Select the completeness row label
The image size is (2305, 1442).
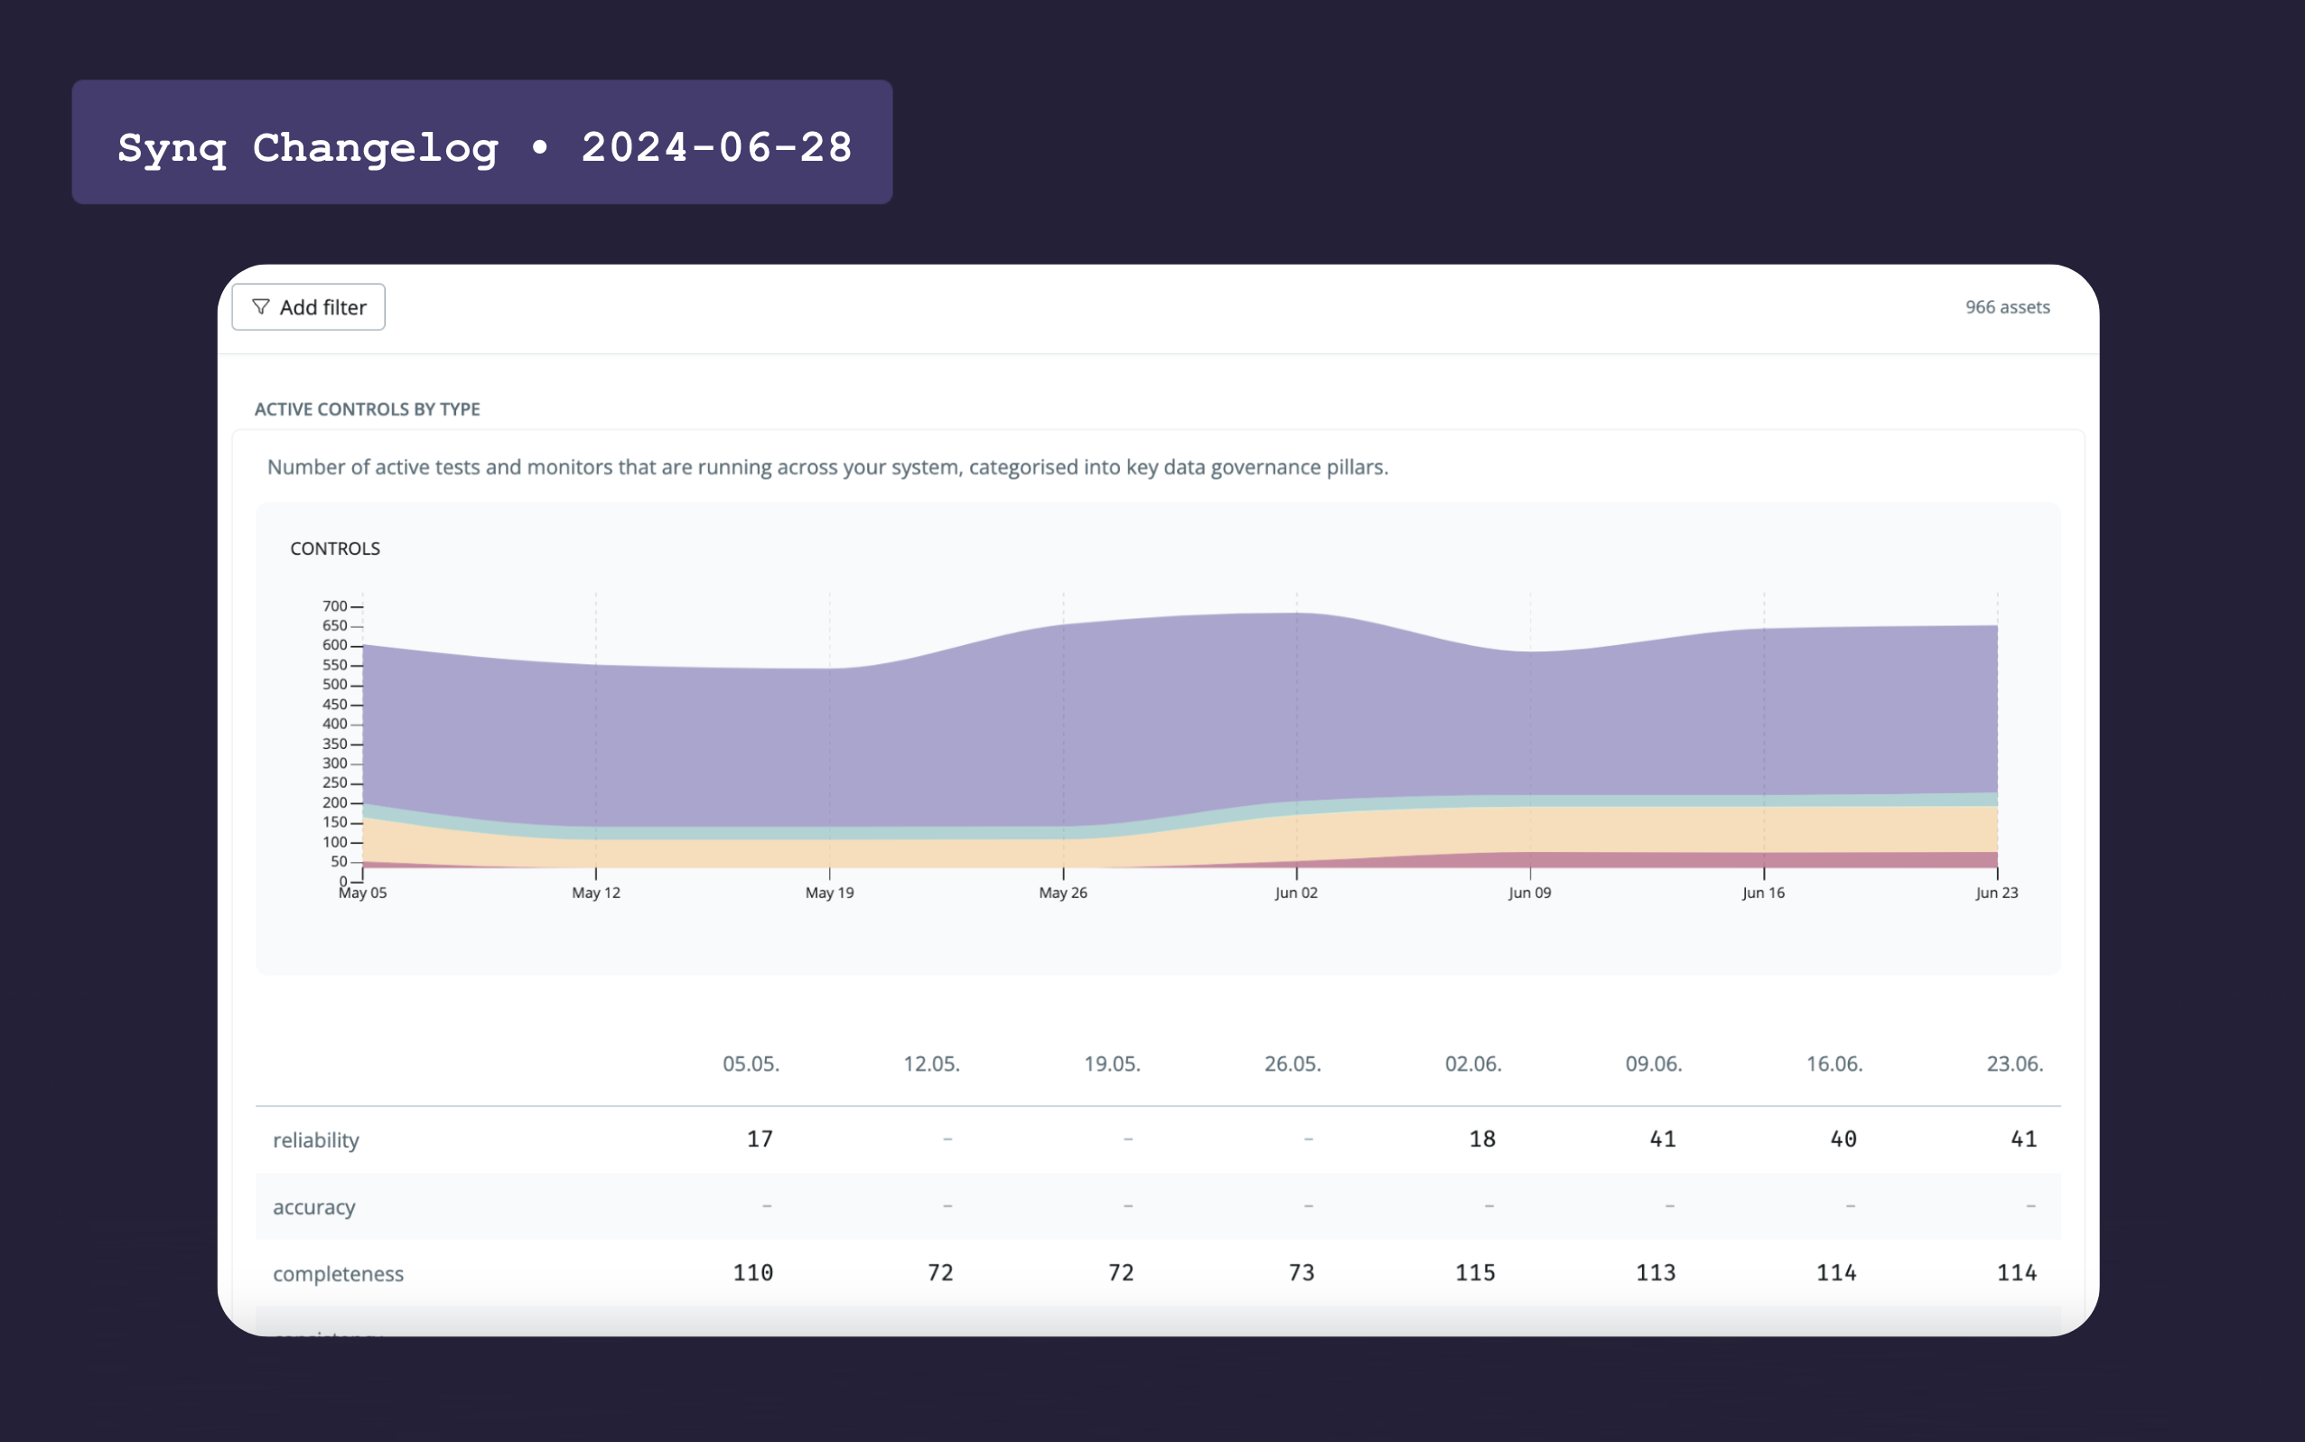tap(338, 1273)
